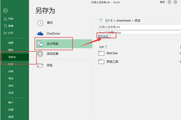This screenshot has height=120, width=181.
Task: Choose 关闭 in the sidebar
Action: coord(11,93)
